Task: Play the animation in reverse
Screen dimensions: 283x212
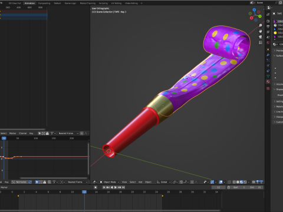Action: (112, 187)
